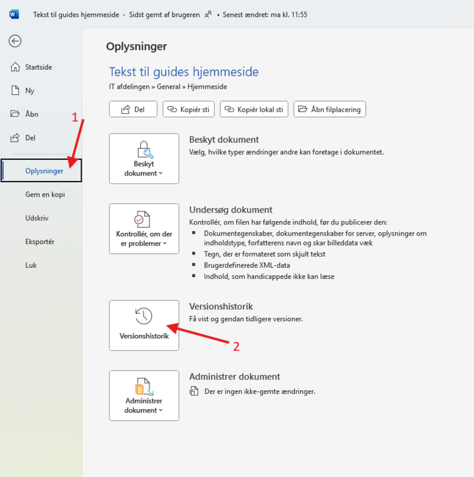Click the Ny new document icon
Image resolution: width=474 pixels, height=477 pixels.
15,91
